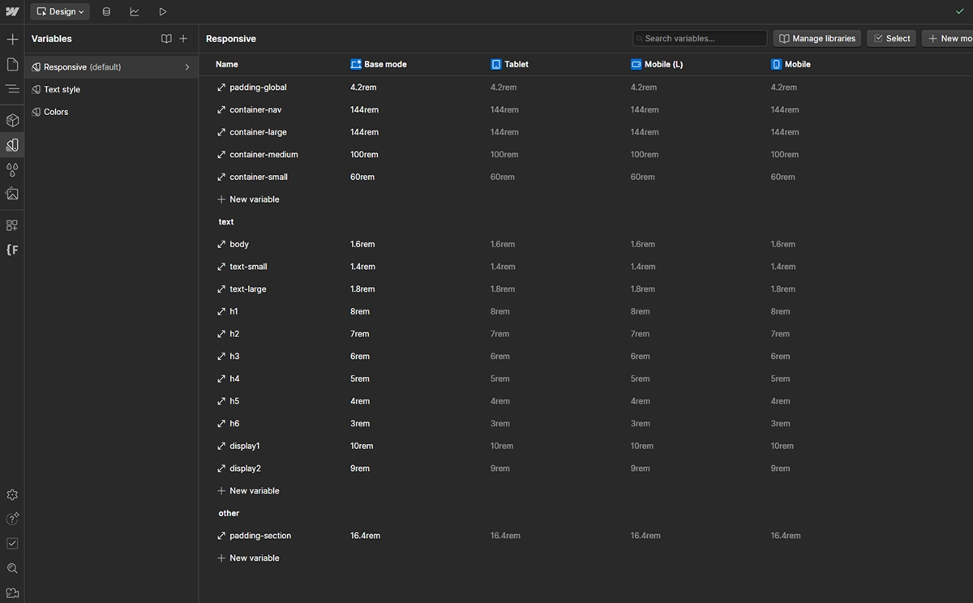The height and width of the screenshot is (603, 973).
Task: Open the Audit checklist panel
Action: point(12,544)
